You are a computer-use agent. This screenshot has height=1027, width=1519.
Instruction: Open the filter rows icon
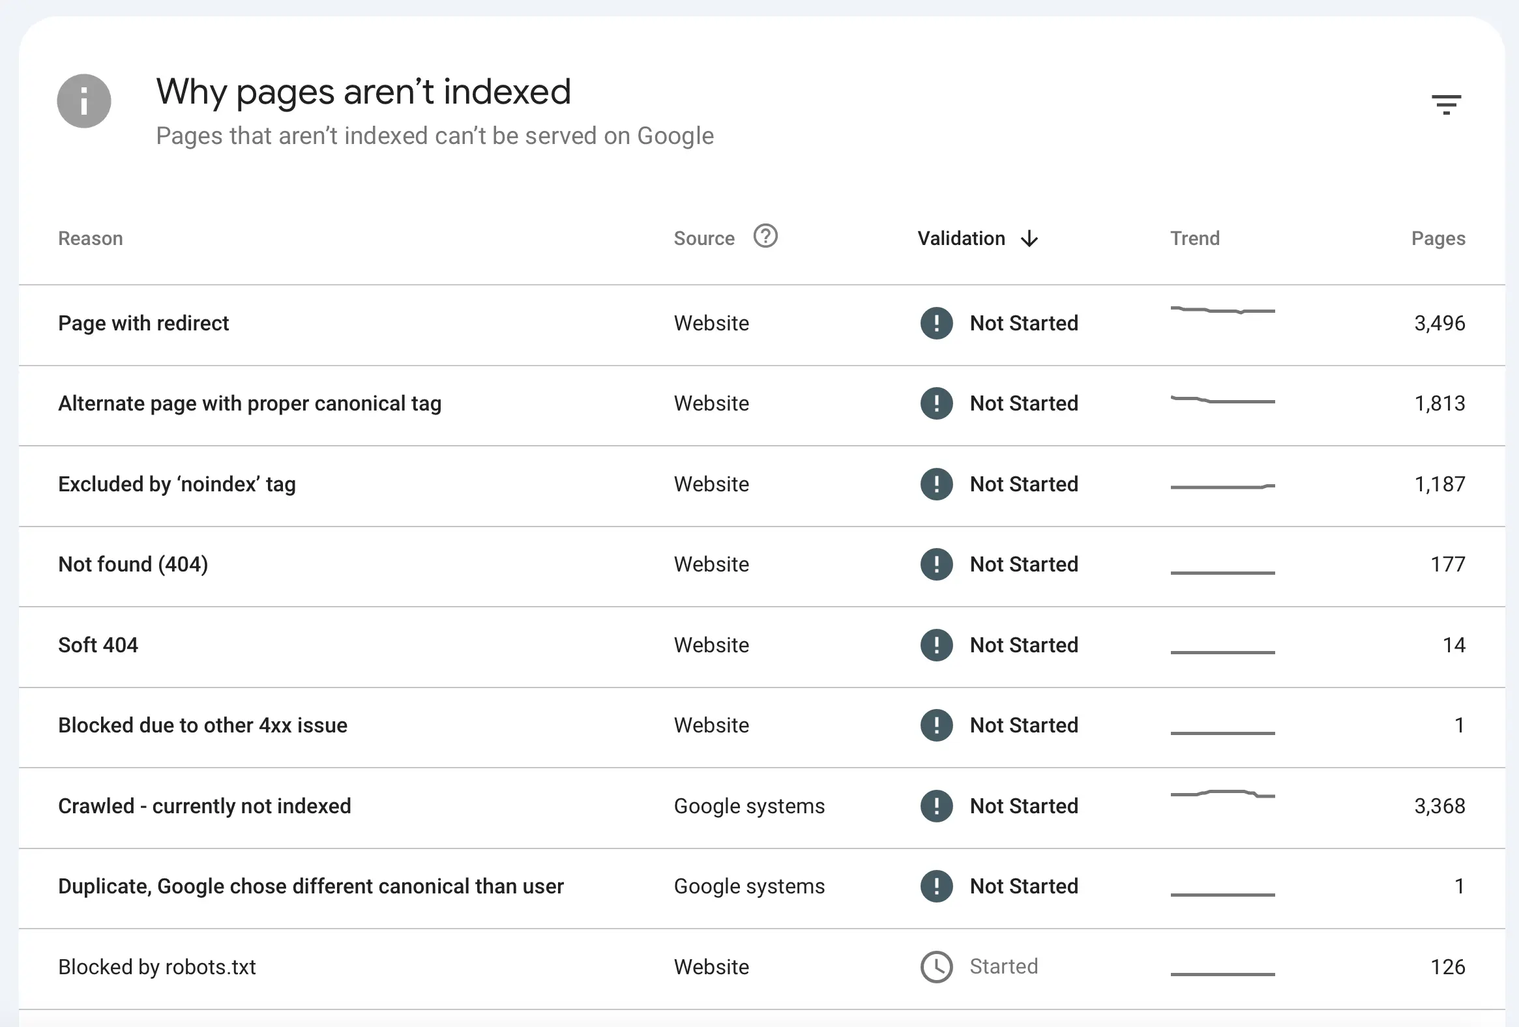pos(1445,104)
